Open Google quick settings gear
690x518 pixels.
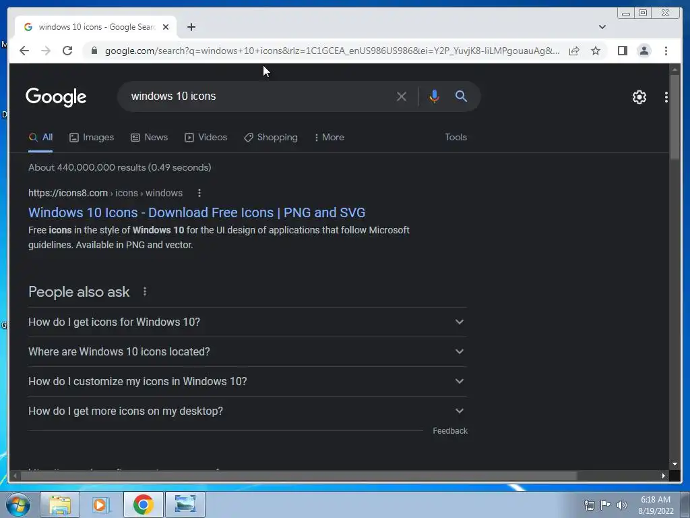(639, 97)
